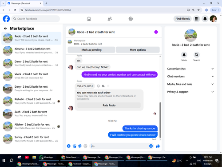Open the notifications bell in header
This screenshot has height=167, width=222.
click(x=205, y=19)
